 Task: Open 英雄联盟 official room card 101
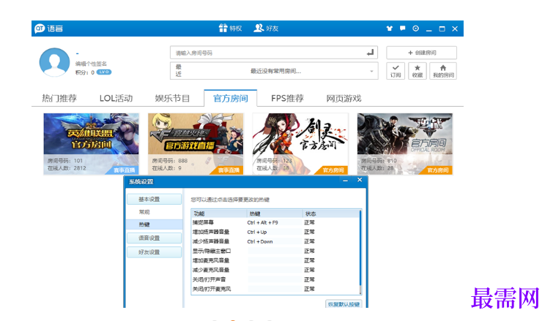91,143
